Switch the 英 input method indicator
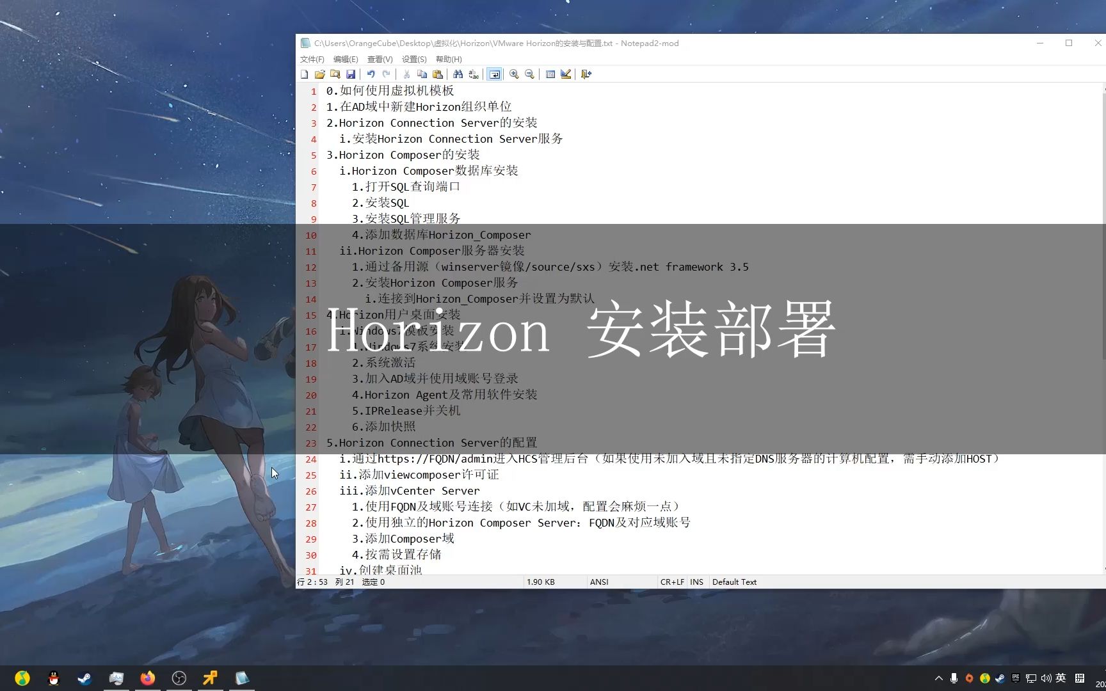The image size is (1106, 691). click(x=1061, y=678)
